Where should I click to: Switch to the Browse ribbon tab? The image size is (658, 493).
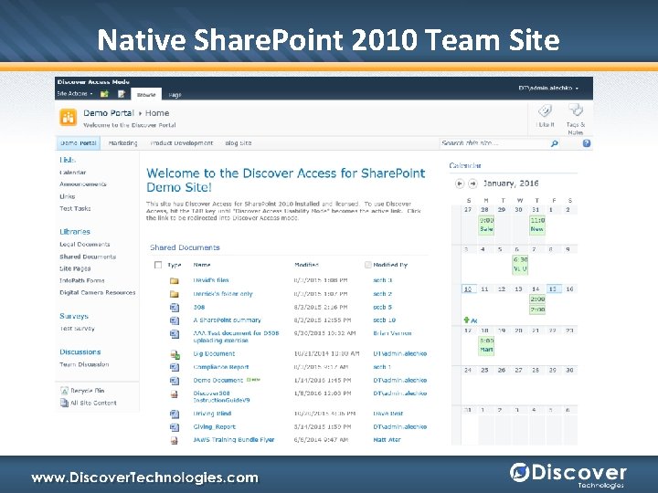(146, 94)
